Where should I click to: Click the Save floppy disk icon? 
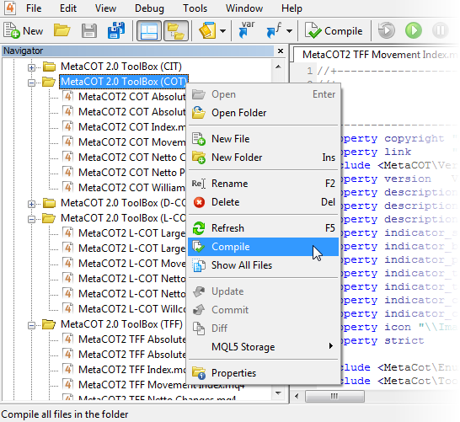[89, 30]
